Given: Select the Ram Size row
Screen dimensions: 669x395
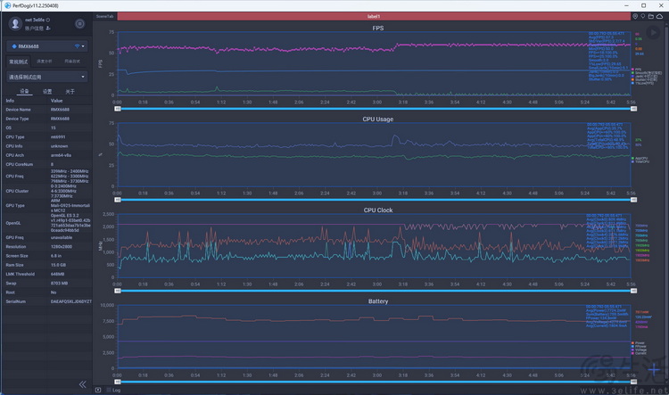Looking at the screenshot, I should pyautogui.click(x=48, y=265).
